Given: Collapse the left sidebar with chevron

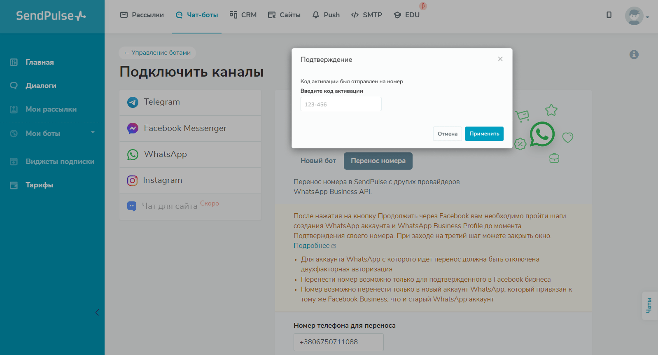Looking at the screenshot, I should click(97, 312).
